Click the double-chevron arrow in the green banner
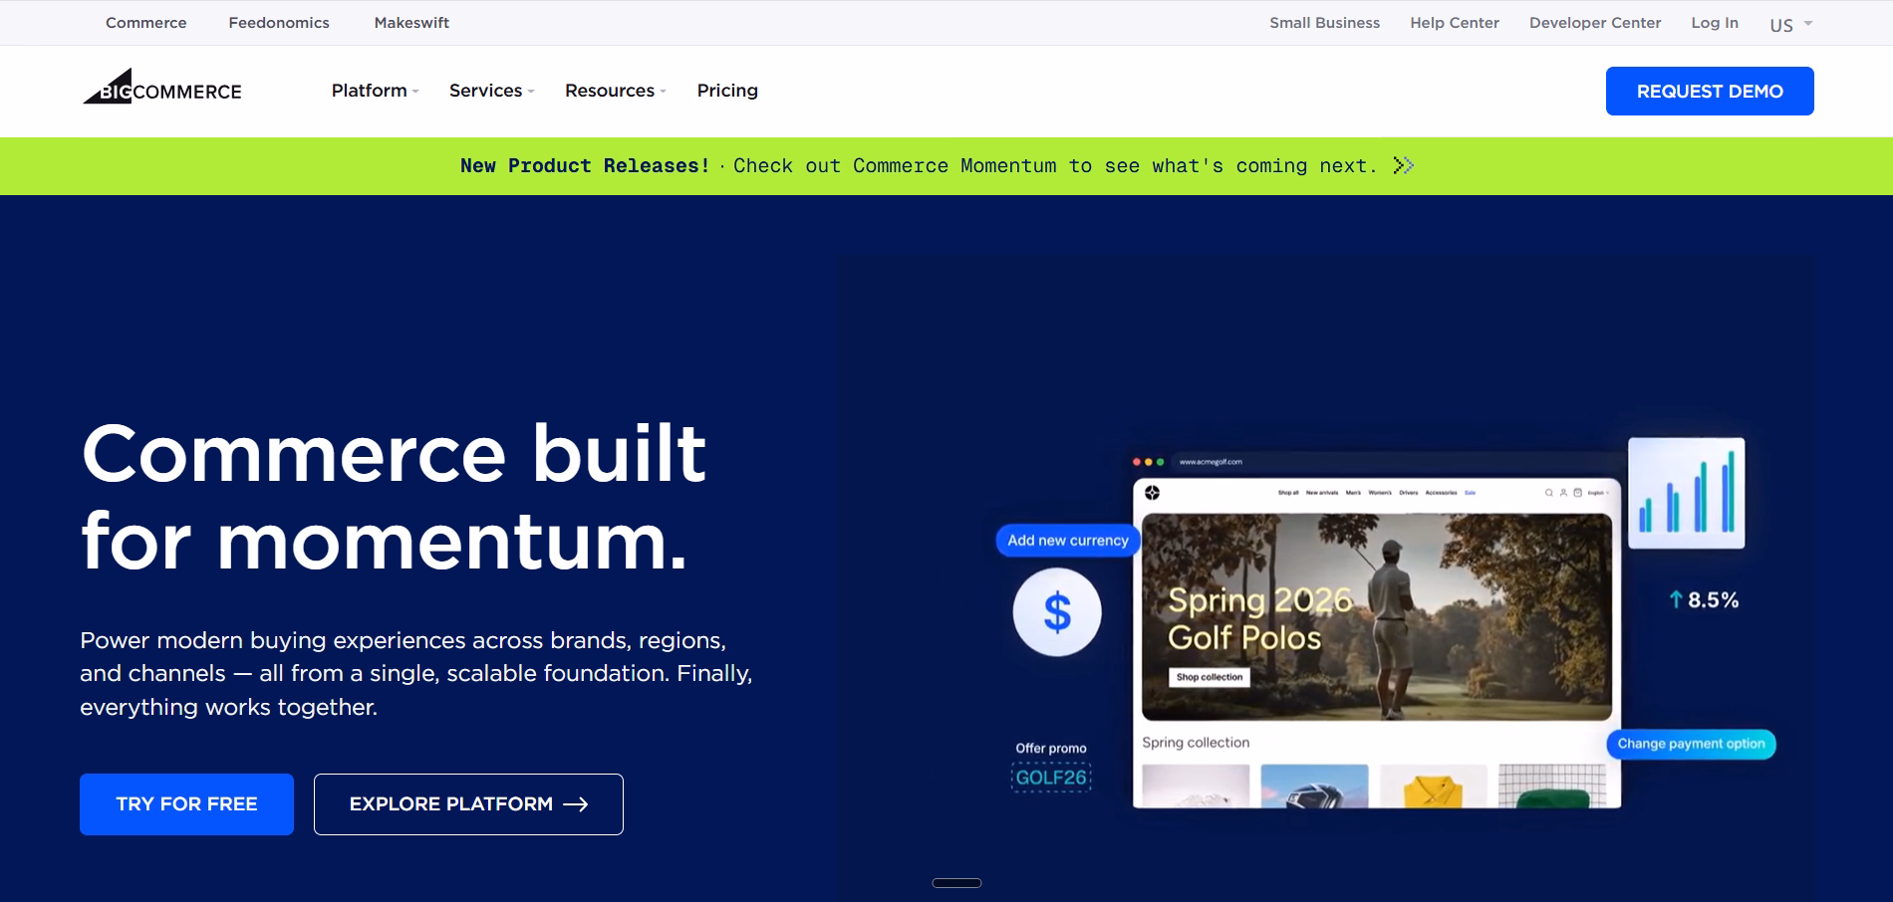The height and width of the screenshot is (902, 1893). pos(1403,165)
